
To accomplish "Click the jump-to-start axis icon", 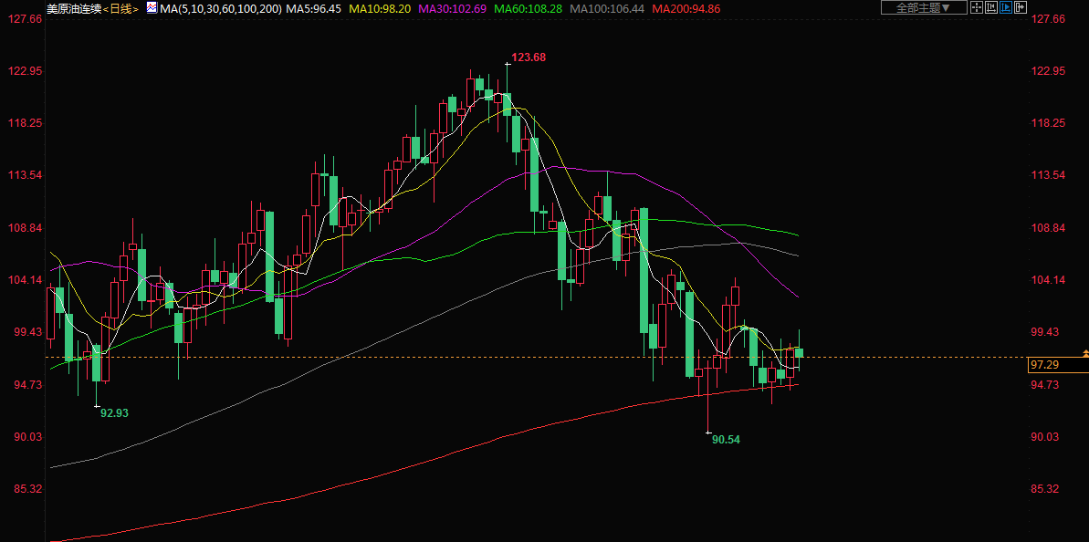I will (x=991, y=7).
